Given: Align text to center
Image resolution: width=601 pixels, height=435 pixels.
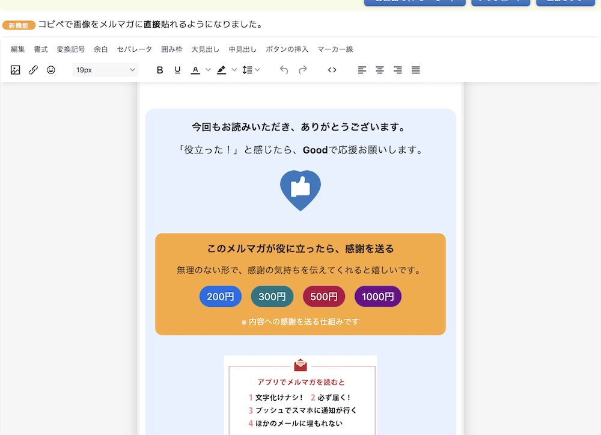Looking at the screenshot, I should coord(380,70).
